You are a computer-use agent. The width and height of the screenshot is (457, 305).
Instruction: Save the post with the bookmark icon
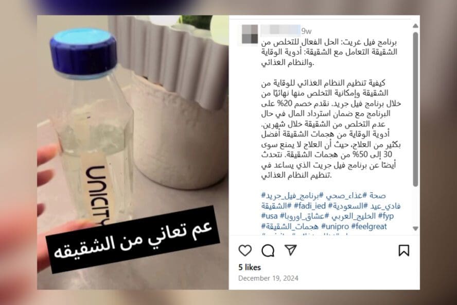403,250
